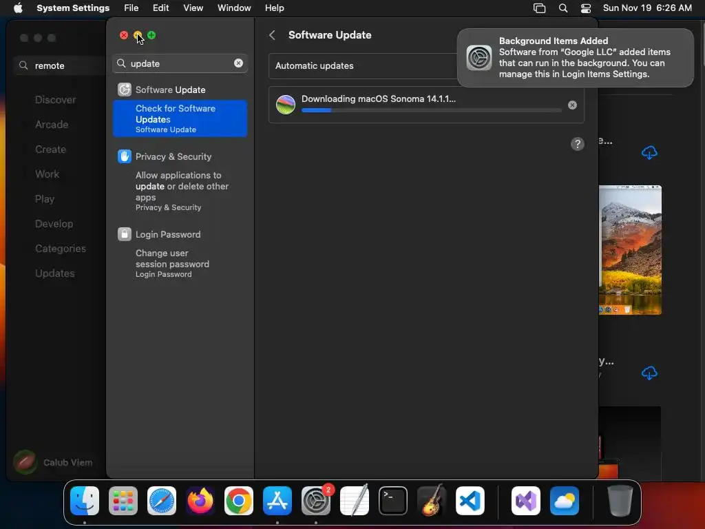Select Software Update sidebar result

(180, 90)
